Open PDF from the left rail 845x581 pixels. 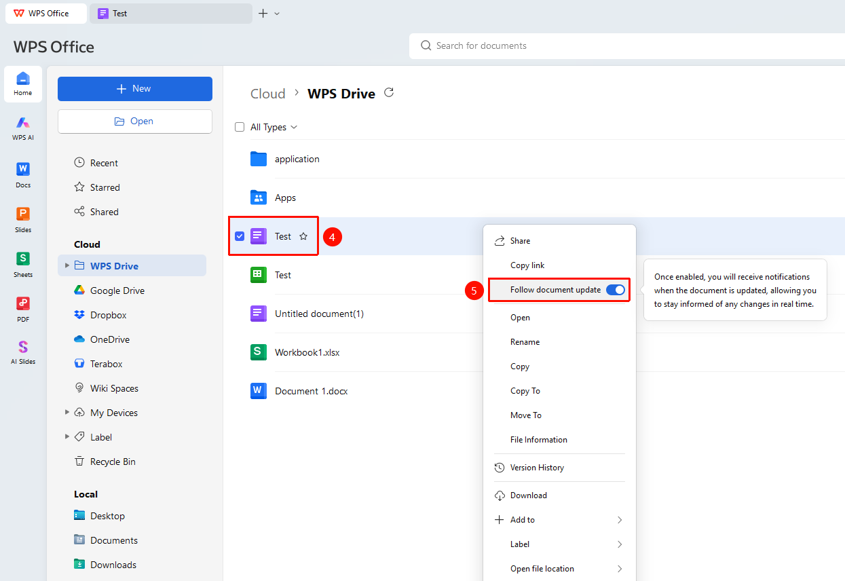(x=23, y=309)
